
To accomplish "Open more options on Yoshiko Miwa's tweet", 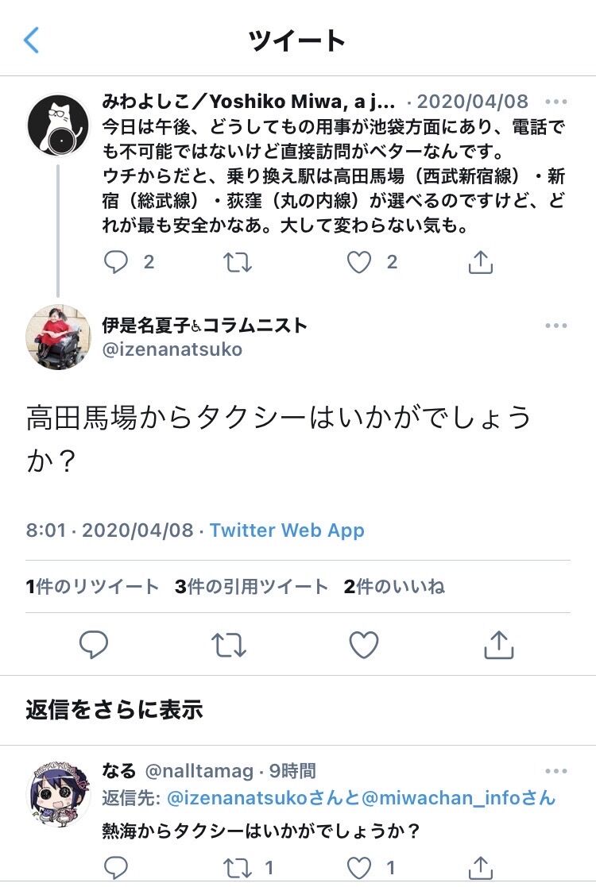I will [555, 102].
